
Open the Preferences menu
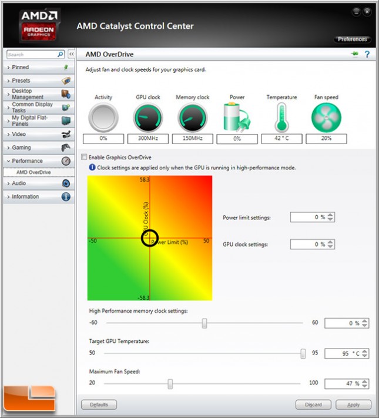(352, 39)
